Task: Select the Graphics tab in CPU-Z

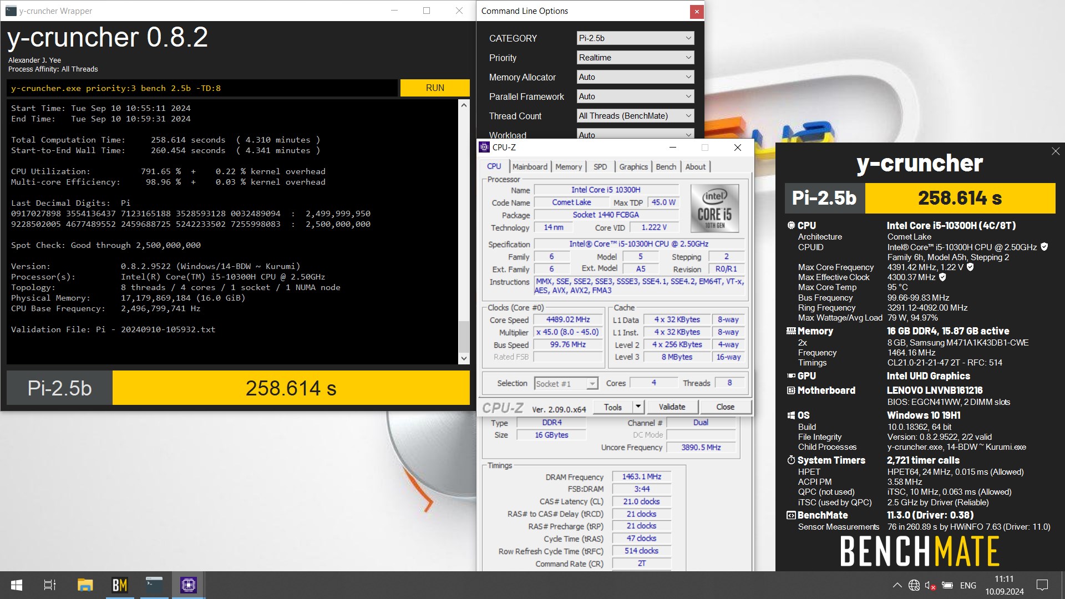Action: [x=633, y=167]
